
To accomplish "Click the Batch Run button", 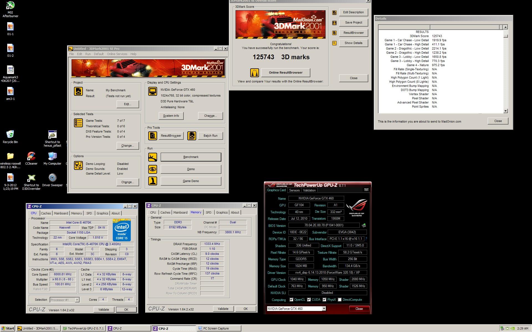I will (x=210, y=136).
